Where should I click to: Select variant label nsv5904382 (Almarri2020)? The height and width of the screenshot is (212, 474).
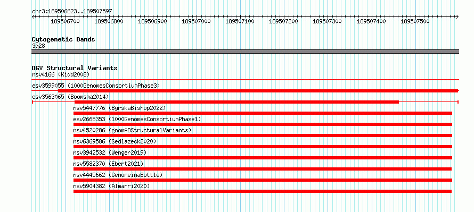(111, 186)
